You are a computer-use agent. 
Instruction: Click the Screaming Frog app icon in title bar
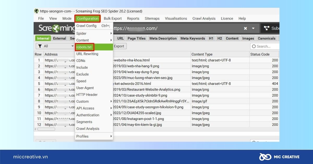[x=37, y=11]
